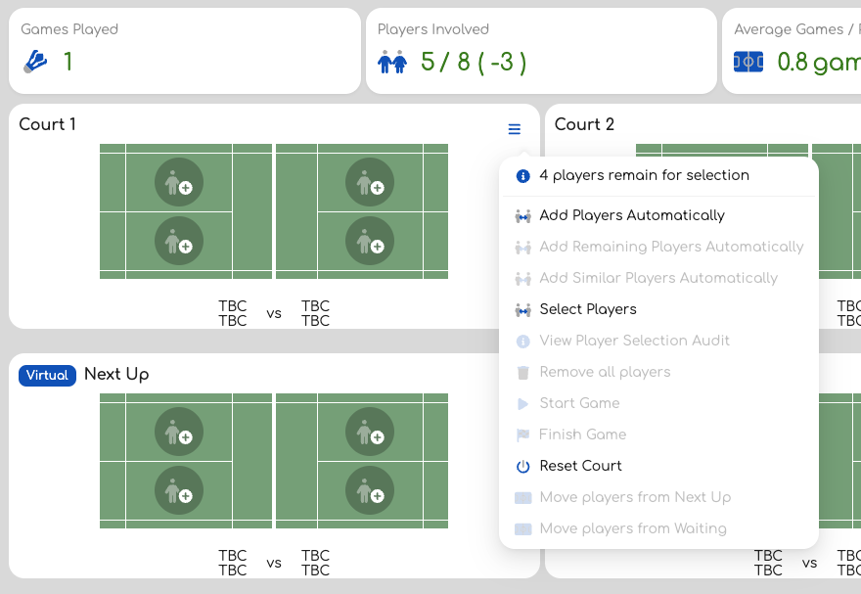Click the court icon for Average Games
The width and height of the screenshot is (861, 594).
click(x=748, y=63)
